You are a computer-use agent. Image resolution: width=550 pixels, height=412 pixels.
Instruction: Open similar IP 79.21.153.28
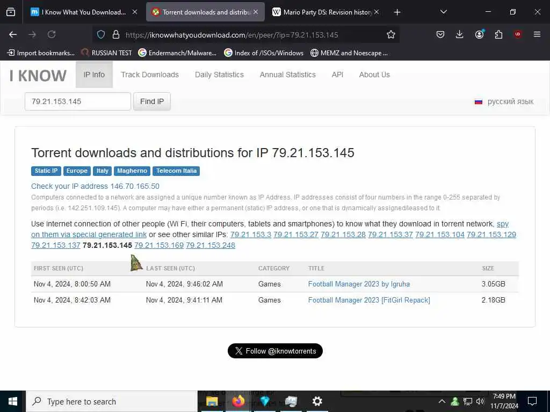coord(343,234)
